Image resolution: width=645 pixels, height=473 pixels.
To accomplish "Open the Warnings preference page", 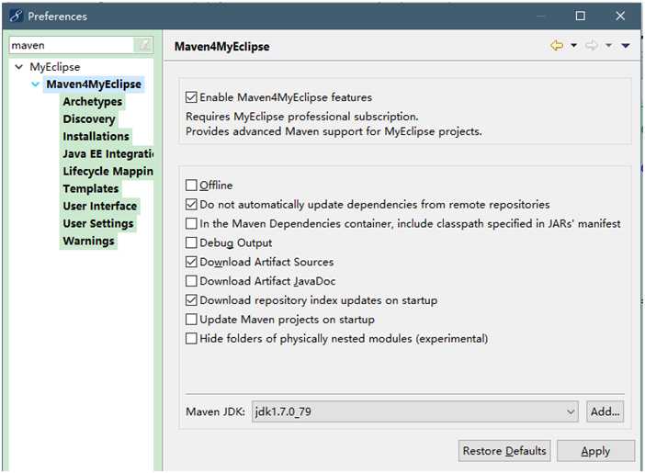I will tap(88, 241).
